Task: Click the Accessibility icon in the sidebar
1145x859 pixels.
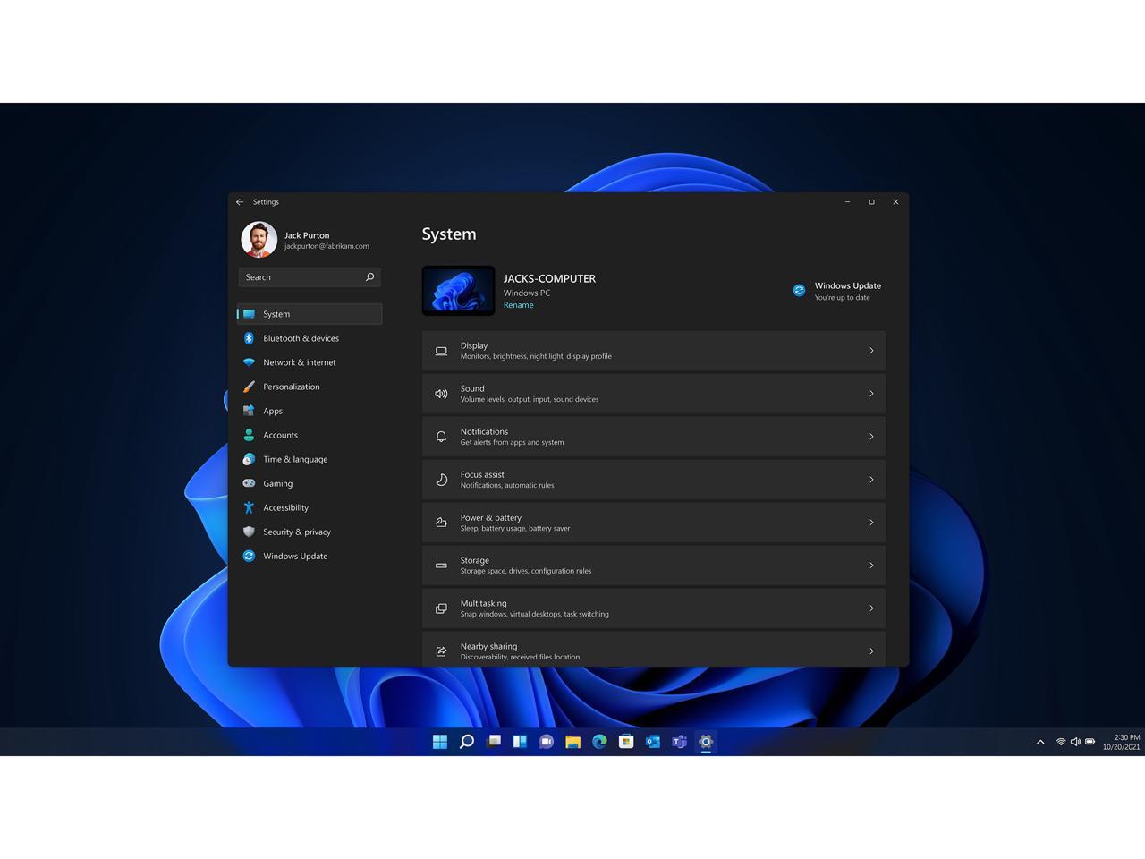Action: (x=249, y=507)
